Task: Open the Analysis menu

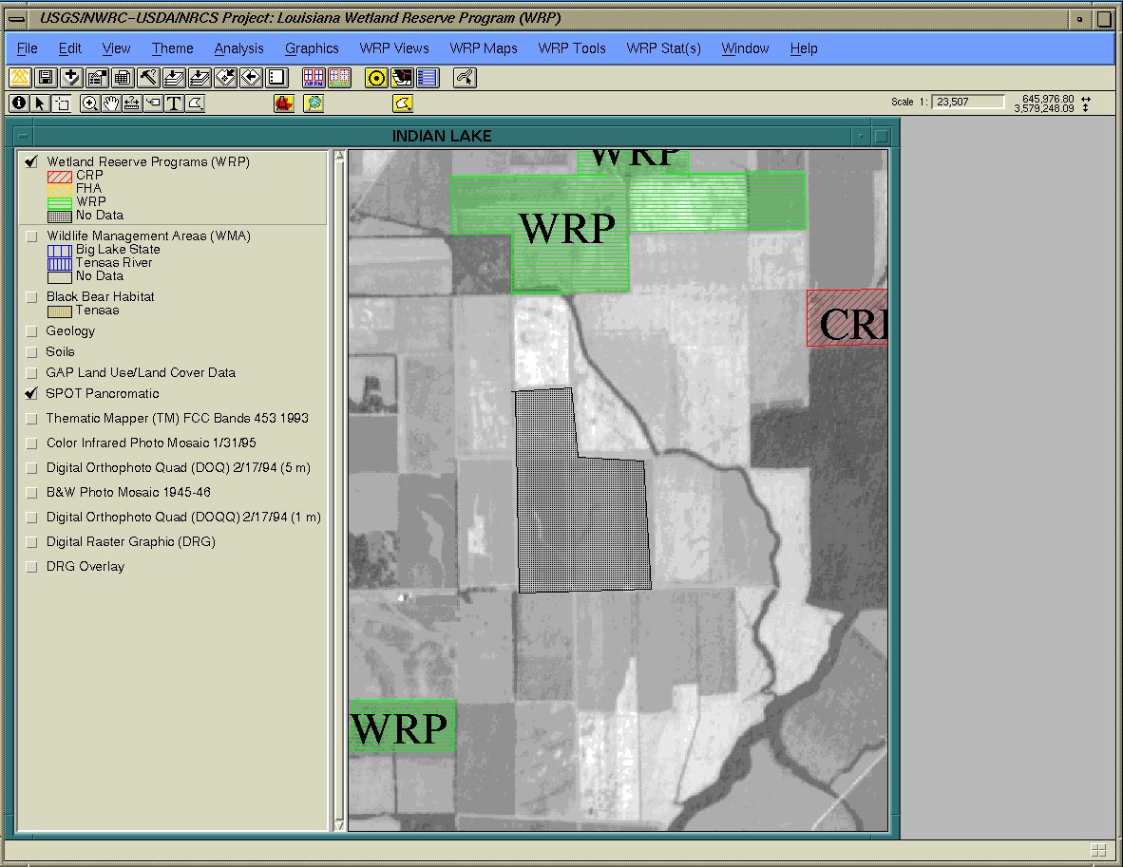Action: click(x=238, y=48)
